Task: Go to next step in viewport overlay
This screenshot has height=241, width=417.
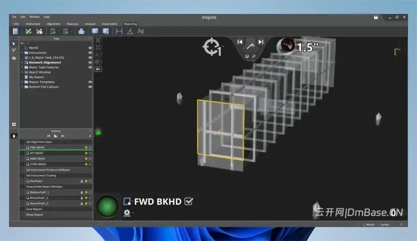Action: pos(261,42)
